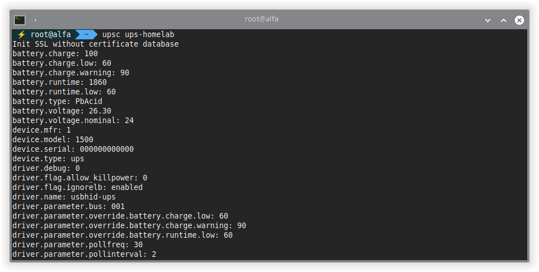The height and width of the screenshot is (272, 539).
Task: Click the driver.parameter.pollfreq: 30 line
Action: pyautogui.click(x=78, y=244)
